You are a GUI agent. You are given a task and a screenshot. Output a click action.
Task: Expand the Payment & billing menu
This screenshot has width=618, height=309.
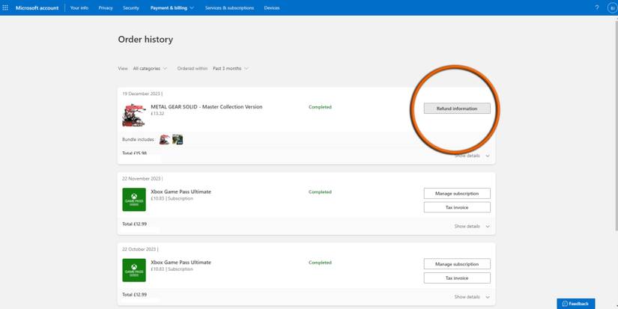click(x=172, y=7)
